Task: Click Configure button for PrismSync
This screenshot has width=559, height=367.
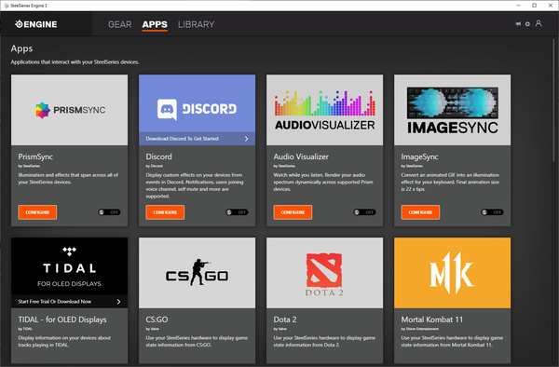Action: tap(37, 212)
